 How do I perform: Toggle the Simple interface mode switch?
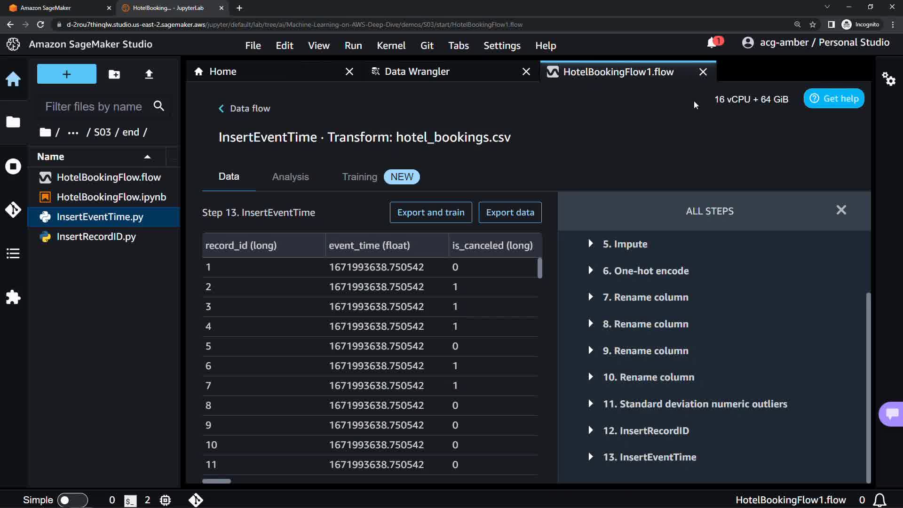pos(72,500)
